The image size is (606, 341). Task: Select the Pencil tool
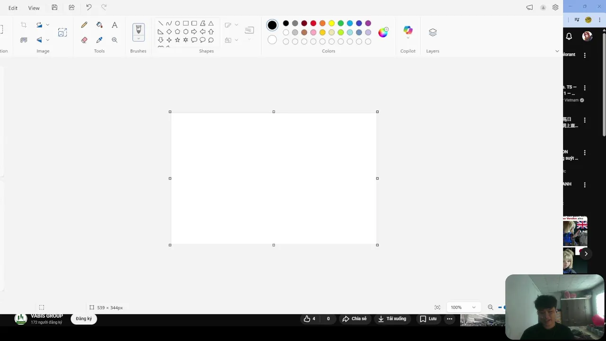pos(84,25)
